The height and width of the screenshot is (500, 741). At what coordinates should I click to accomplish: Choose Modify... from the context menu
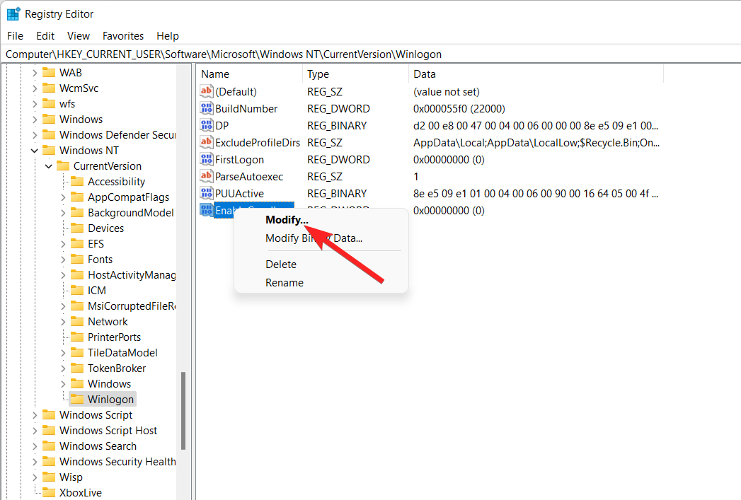point(287,220)
